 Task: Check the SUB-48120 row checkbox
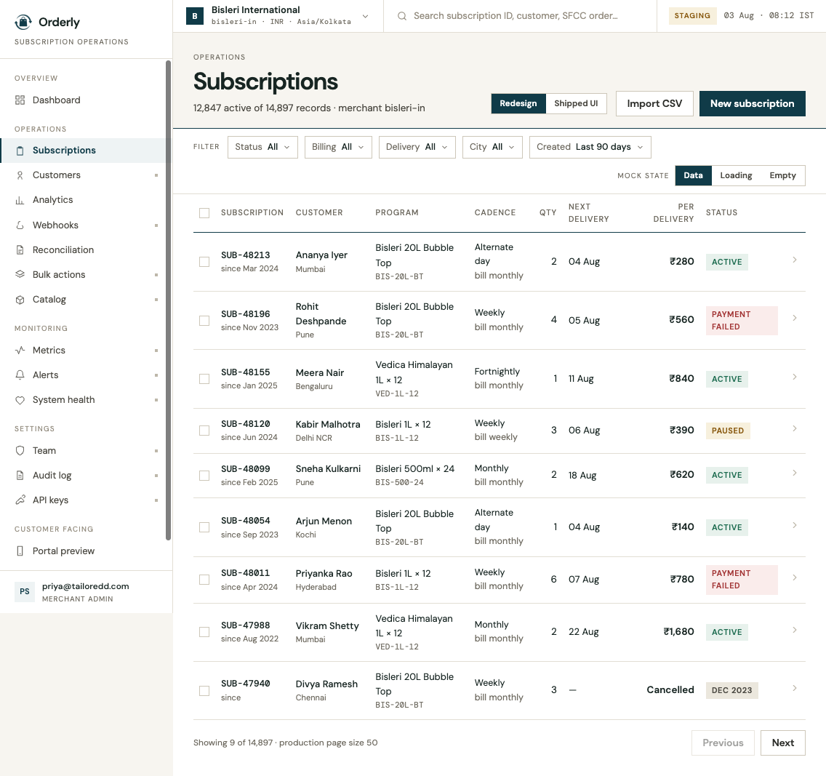[x=204, y=431]
